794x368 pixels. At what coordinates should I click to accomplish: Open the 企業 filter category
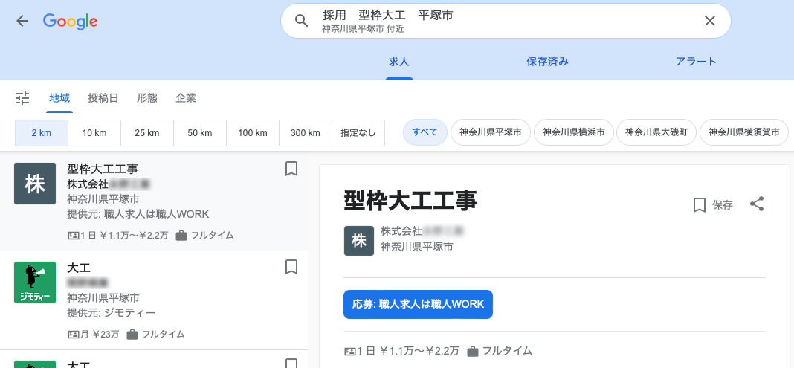coord(186,98)
